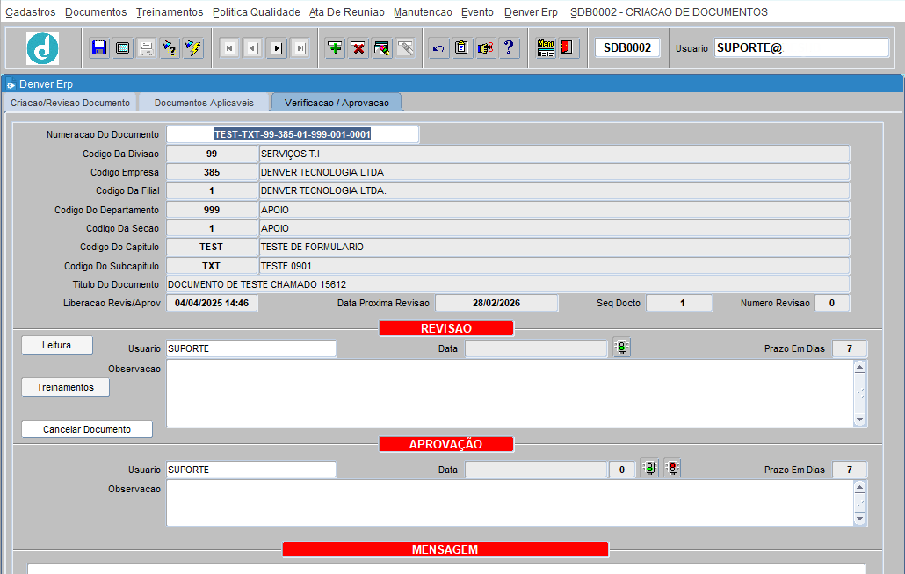Image resolution: width=905 pixels, height=574 pixels.
Task: Go to the next record
Action: point(277,47)
